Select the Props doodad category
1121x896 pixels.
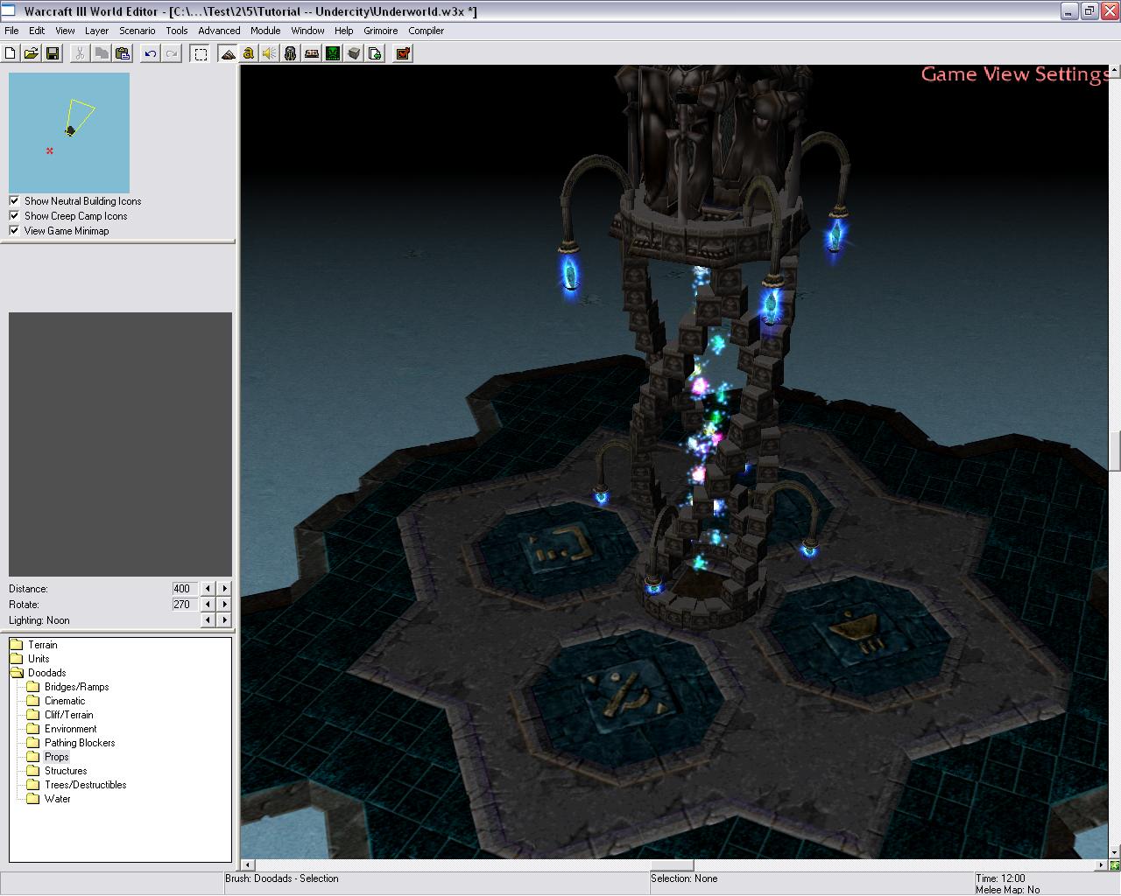point(57,757)
